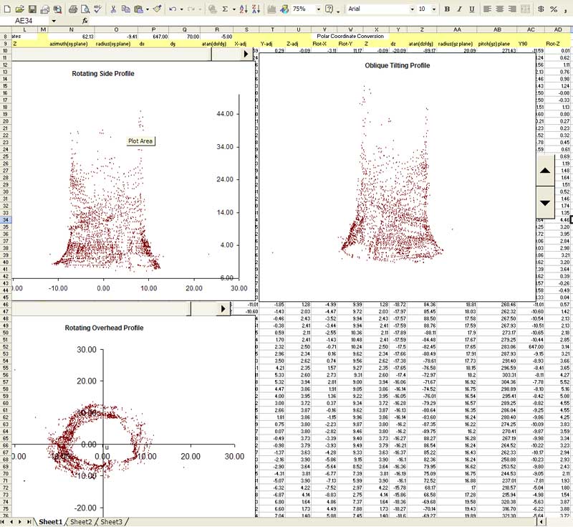The image size is (573, 527).
Task: Insert a hyperlink via the globe icon
Action: [x=212, y=9]
